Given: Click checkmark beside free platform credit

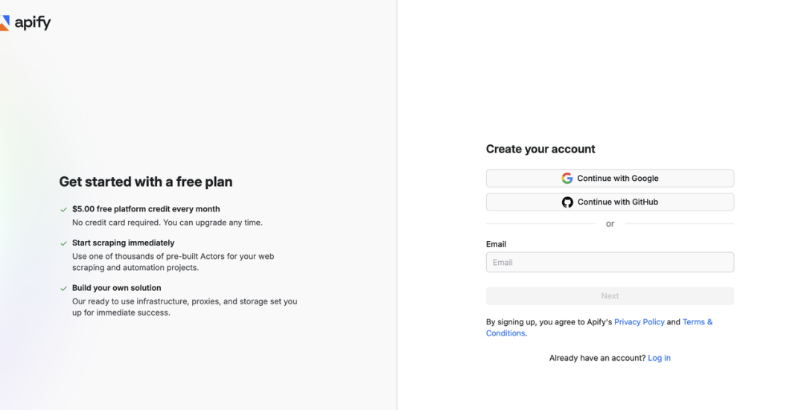Looking at the screenshot, I should [64, 210].
